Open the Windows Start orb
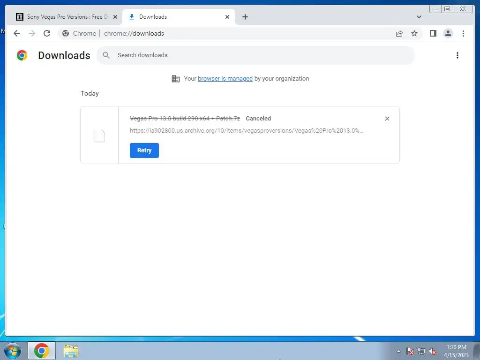 12,351
